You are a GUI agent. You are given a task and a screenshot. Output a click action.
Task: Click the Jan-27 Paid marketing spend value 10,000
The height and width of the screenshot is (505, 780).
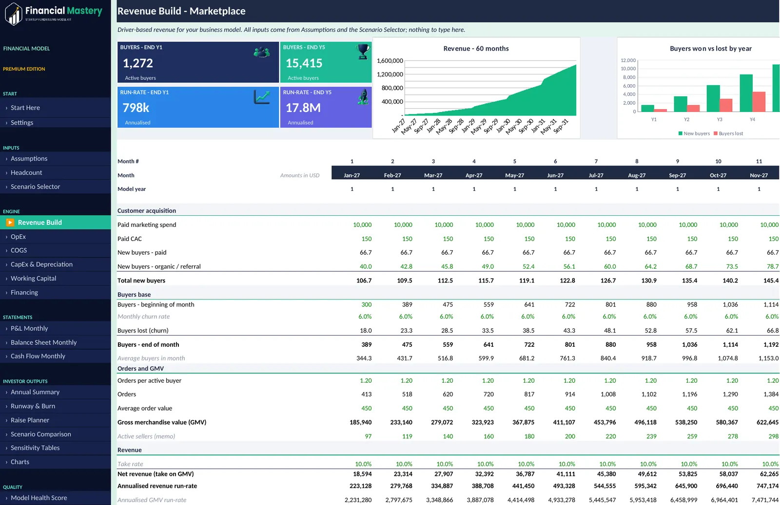[x=362, y=225]
